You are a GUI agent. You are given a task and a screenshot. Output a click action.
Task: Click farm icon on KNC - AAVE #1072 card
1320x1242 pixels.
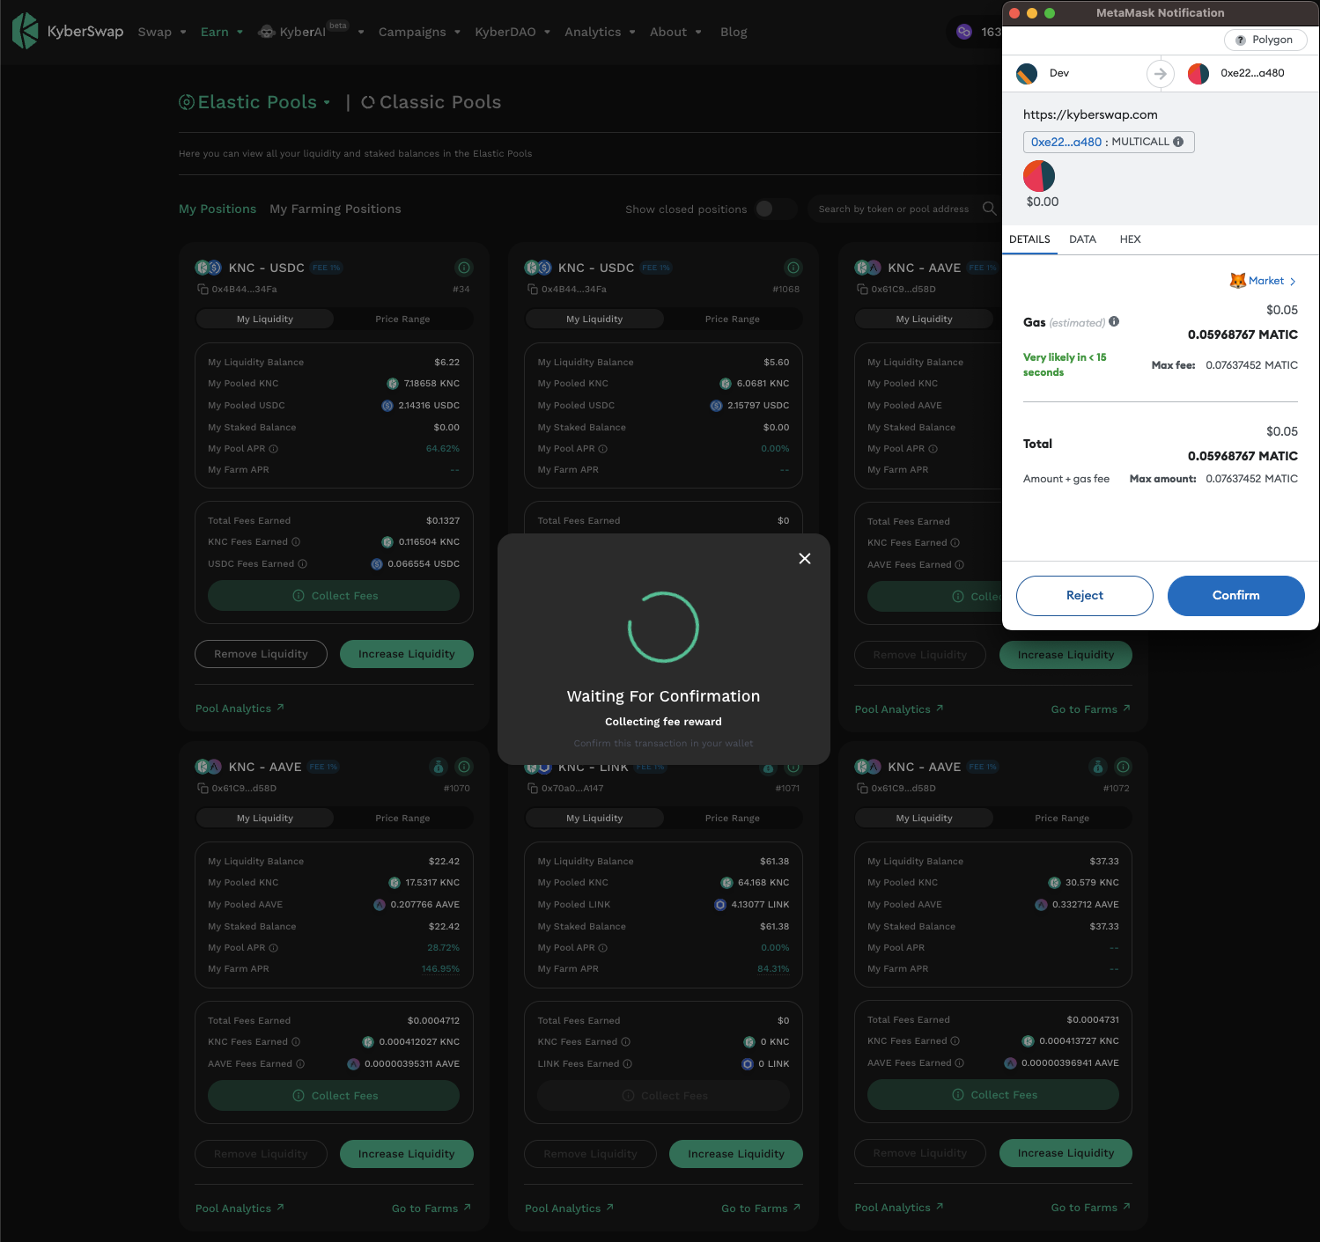click(x=1097, y=767)
